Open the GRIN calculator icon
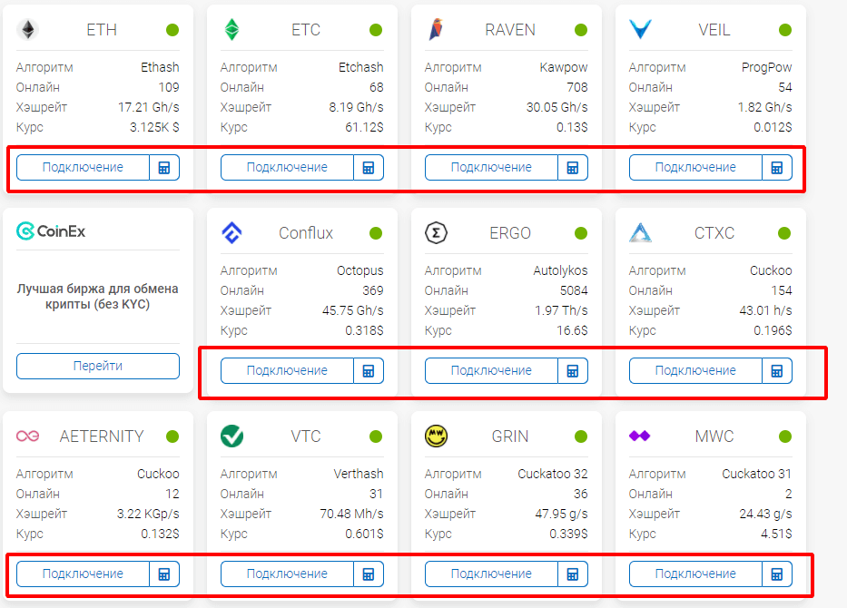Screen dimensions: 847x608 573,574
